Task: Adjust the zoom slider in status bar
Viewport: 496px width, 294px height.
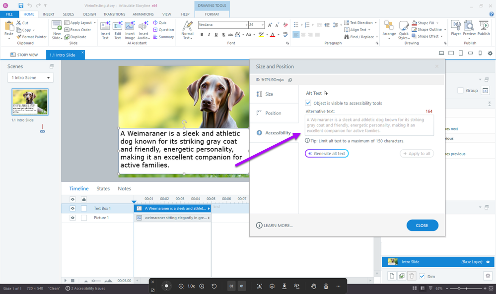Action: pyautogui.click(x=459, y=288)
